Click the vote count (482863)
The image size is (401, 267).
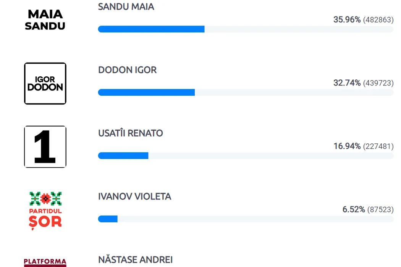378,20
